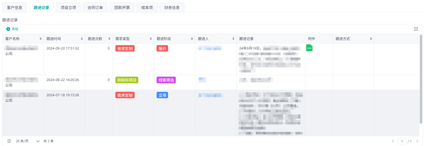Viewport: 424px width, 146px height.
Task: Select the time cell 2024-09-20 17:51:32
Action: [x=63, y=49]
